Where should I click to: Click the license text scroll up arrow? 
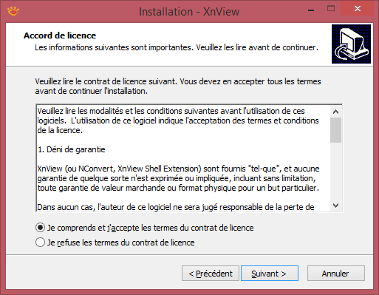point(335,112)
